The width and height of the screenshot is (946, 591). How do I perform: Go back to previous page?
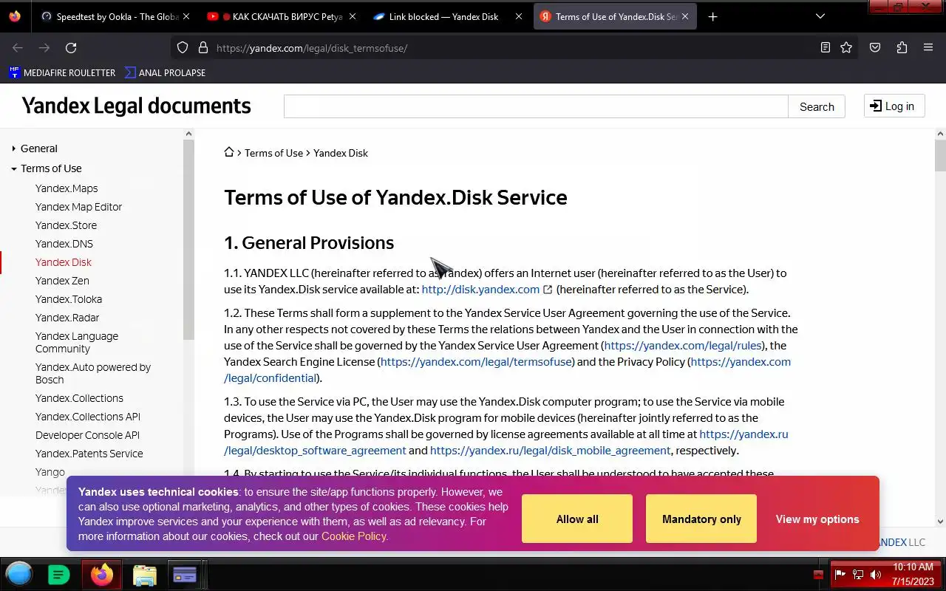pos(18,48)
